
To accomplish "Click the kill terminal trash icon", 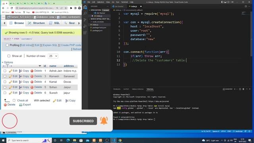I will tap(243, 89).
